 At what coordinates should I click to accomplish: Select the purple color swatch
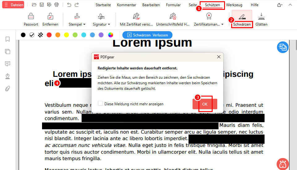pos(101,35)
